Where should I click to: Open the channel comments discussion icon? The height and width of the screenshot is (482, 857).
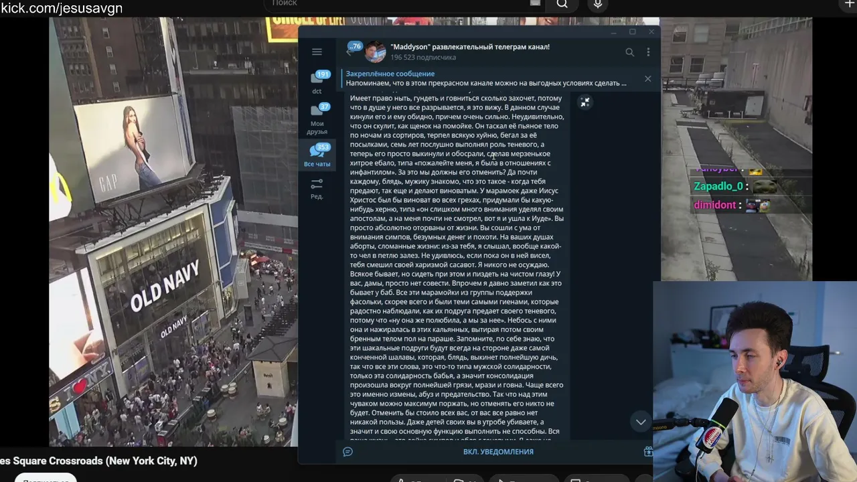click(347, 452)
